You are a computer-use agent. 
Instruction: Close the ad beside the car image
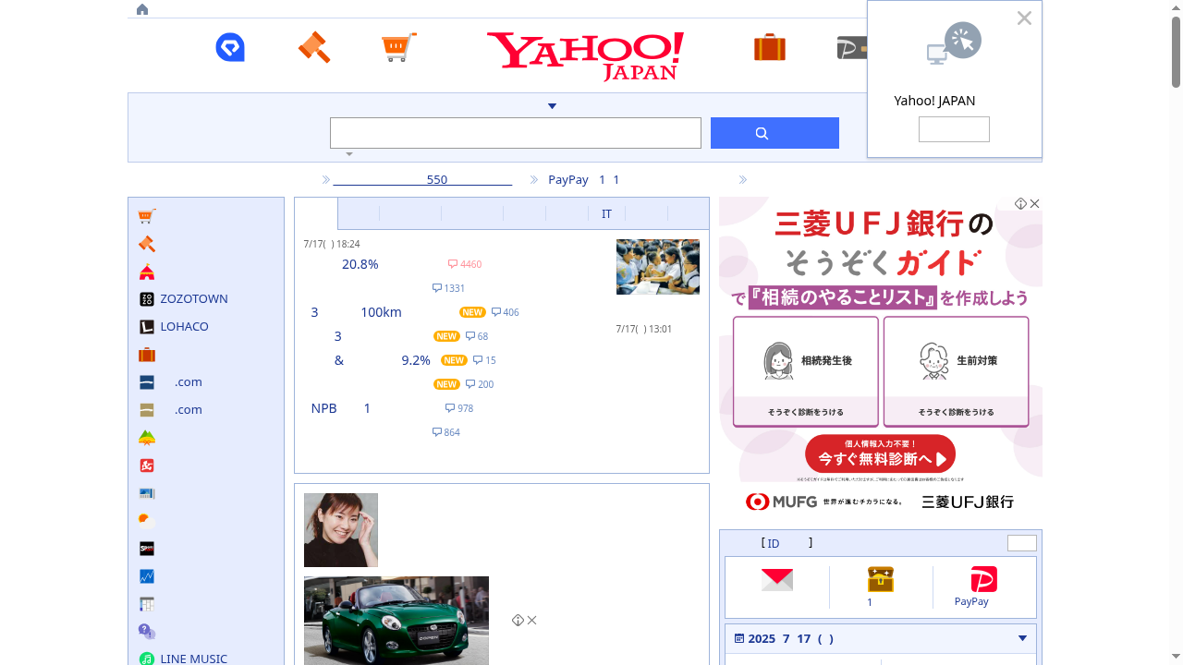click(x=532, y=621)
